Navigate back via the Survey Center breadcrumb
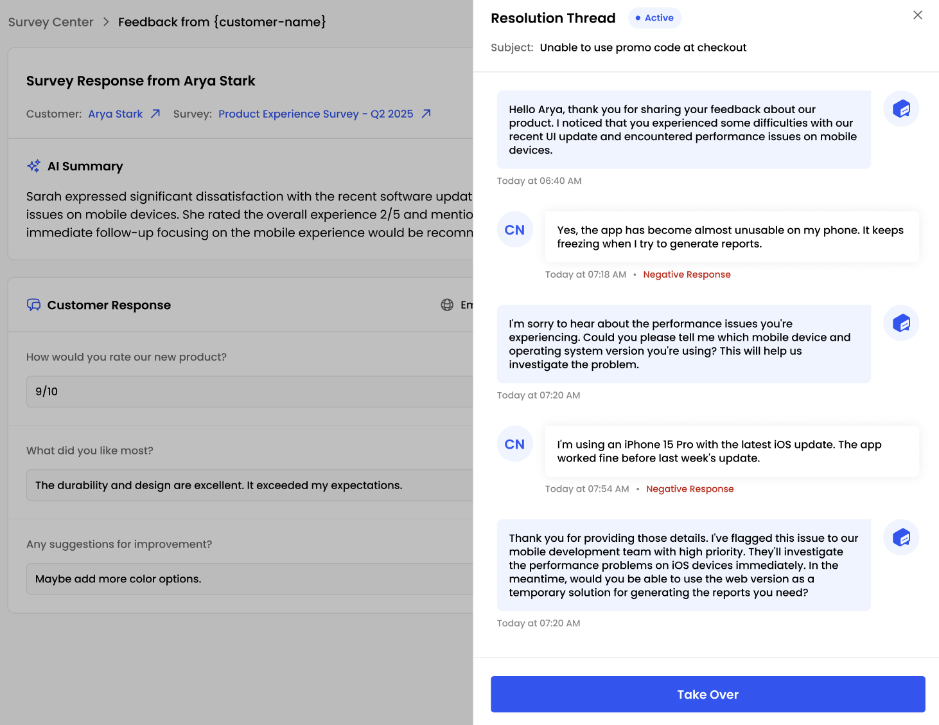This screenshot has height=725, width=939. (x=50, y=22)
